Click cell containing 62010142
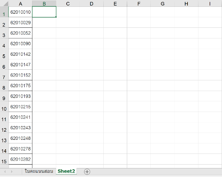This screenshot has height=177, width=222. tap(20, 54)
